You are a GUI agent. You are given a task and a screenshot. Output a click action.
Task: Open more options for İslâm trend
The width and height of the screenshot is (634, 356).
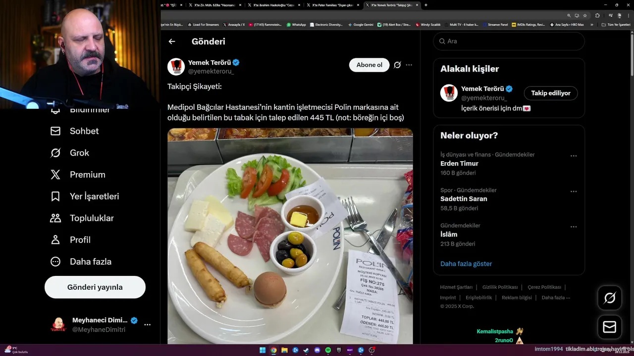click(x=574, y=227)
